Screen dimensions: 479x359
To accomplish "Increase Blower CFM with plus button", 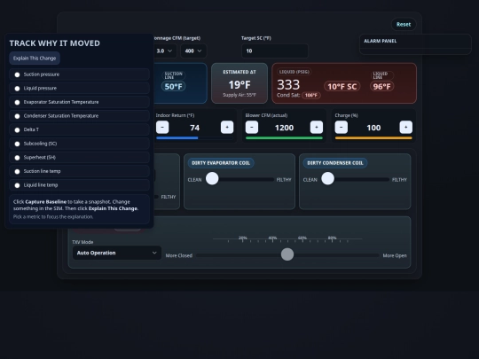I will tap(317, 128).
